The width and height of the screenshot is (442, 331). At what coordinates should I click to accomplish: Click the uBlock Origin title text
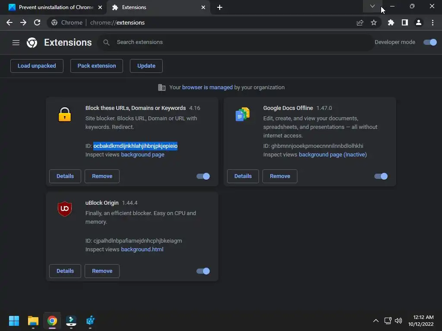point(102,203)
